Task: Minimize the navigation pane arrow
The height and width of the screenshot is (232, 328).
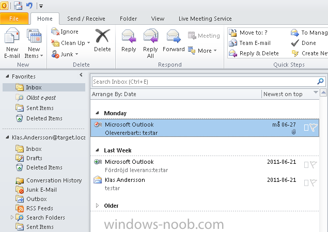Action: click(81, 75)
